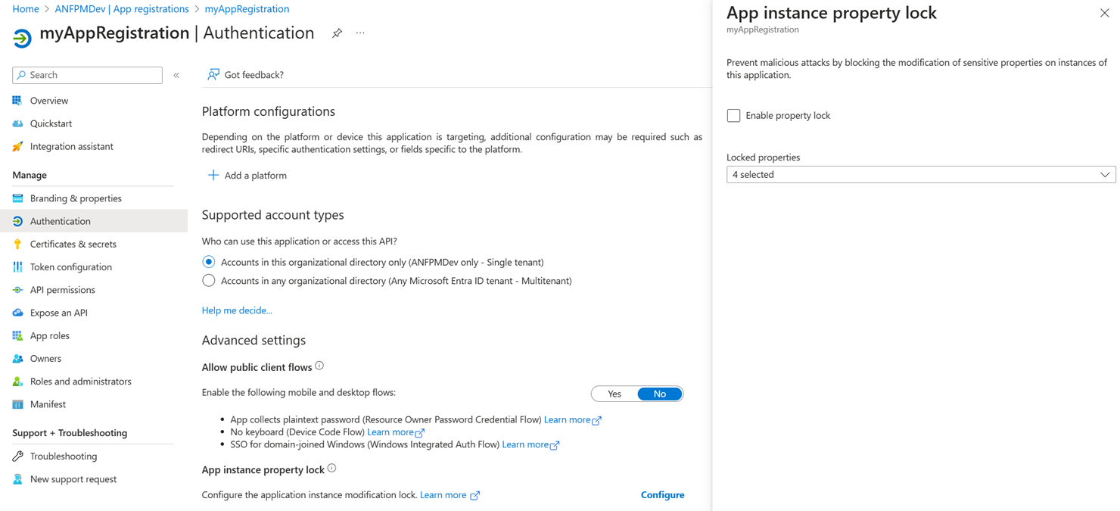Click the plus icon for Add a platform
1120x511 pixels.
point(213,175)
